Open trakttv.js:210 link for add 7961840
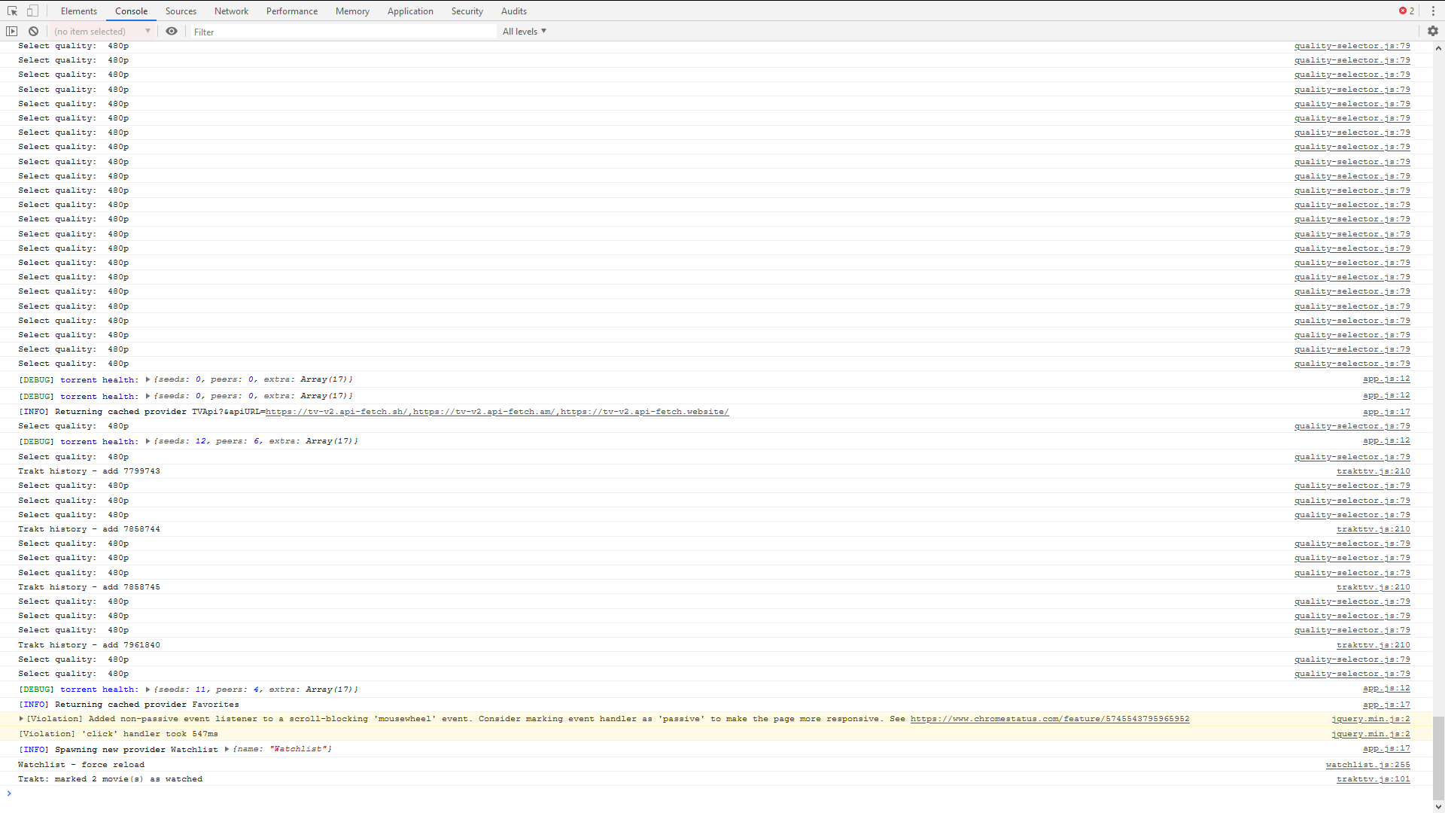Screen dimensions: 1445x813 point(1373,645)
